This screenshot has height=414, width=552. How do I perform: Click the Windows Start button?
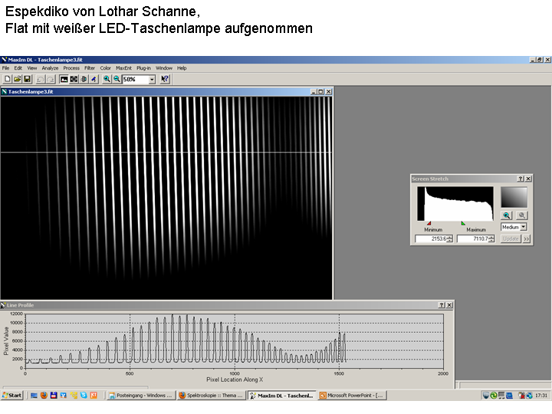pyautogui.click(x=12, y=396)
